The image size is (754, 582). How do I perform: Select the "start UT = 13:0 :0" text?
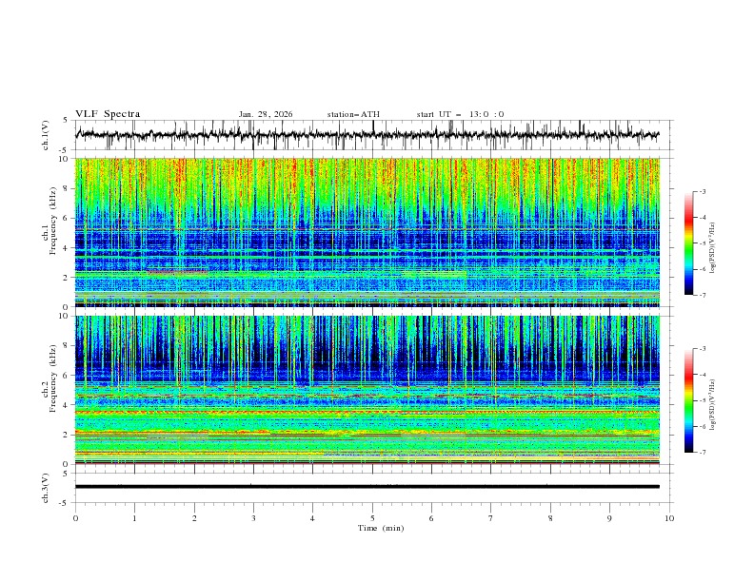coord(460,114)
